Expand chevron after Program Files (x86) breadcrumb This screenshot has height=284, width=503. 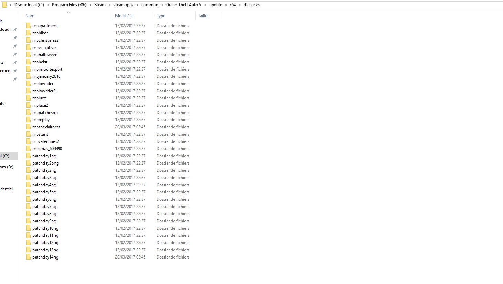tap(90, 5)
